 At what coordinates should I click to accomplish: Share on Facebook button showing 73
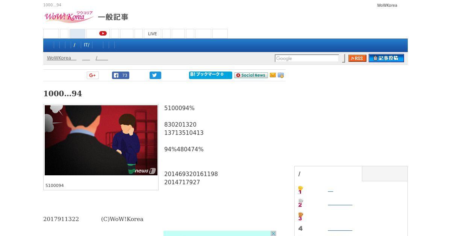(x=121, y=75)
